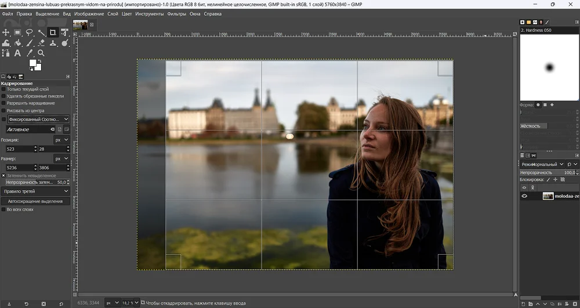This screenshot has height=308, width=580.
Task: Expand the 'Фиксированный Соотно...' dropdown
Action: point(38,119)
